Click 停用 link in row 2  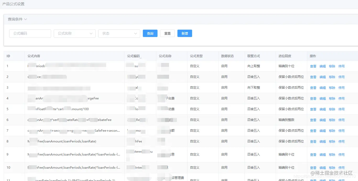click(341, 77)
